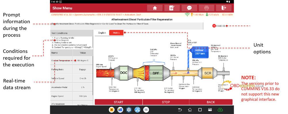The image size is (288, 114).
Task: Open the edit notes icon
Action: click(172, 8)
